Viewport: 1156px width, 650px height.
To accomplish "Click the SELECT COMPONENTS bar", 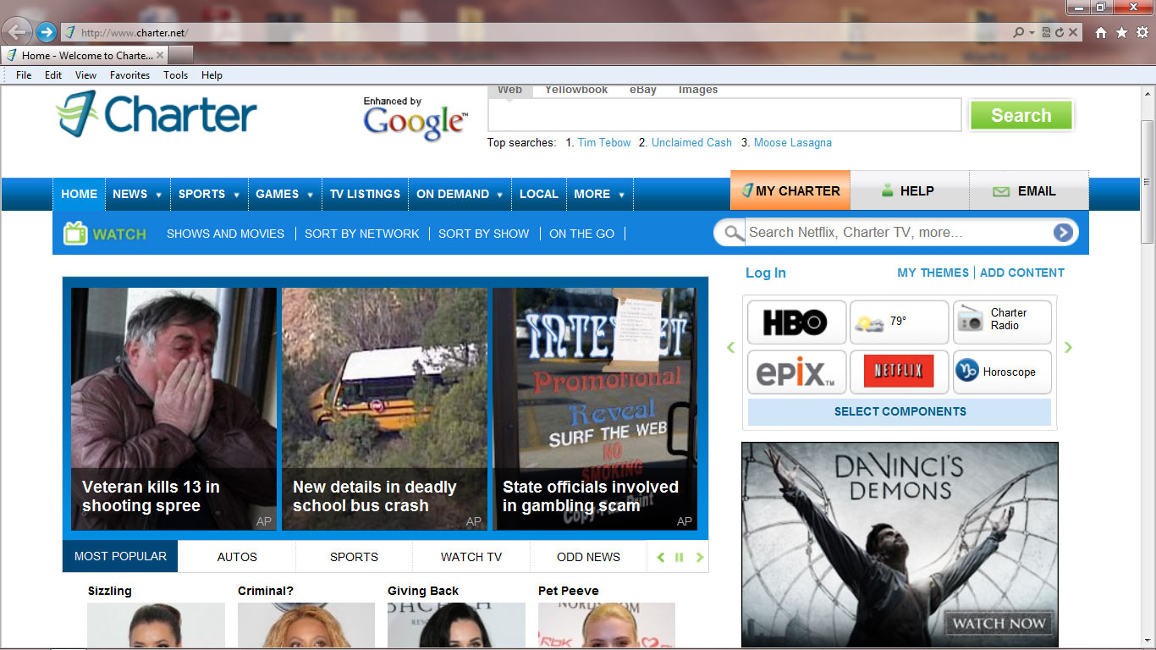I will pyautogui.click(x=900, y=412).
